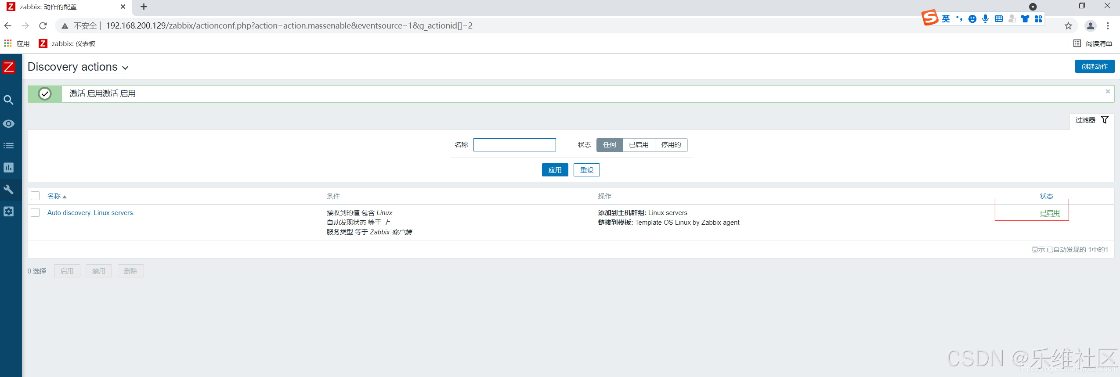1120x377 pixels.
Task: Click the disabled 启用 bulk button
Action: (67, 271)
